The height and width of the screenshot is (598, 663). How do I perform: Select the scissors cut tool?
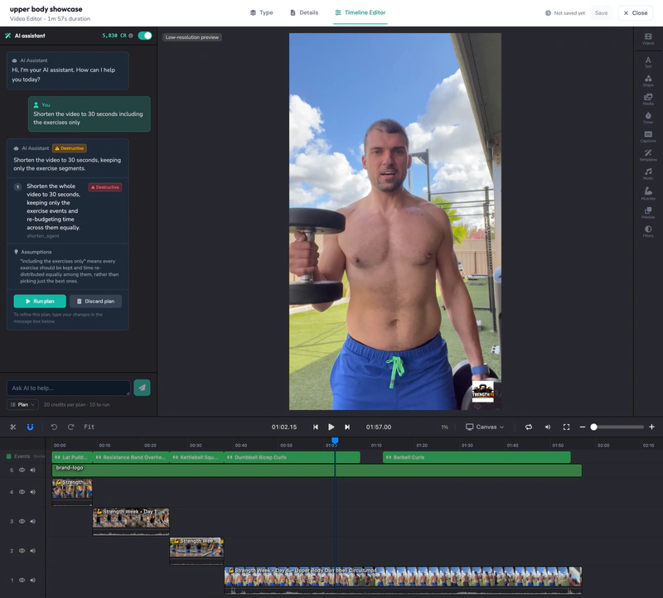pyautogui.click(x=13, y=427)
